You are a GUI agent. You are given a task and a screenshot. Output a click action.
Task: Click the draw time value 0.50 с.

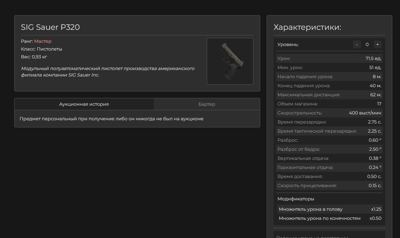coord(374,176)
